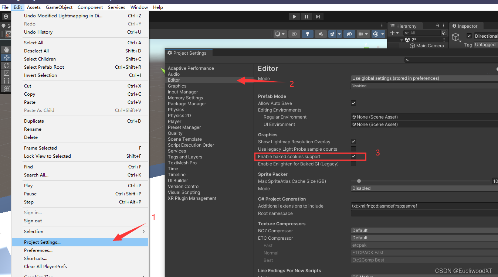Open scene camera settings dropdown
Viewport: 498px width, 277px height.
point(363,34)
